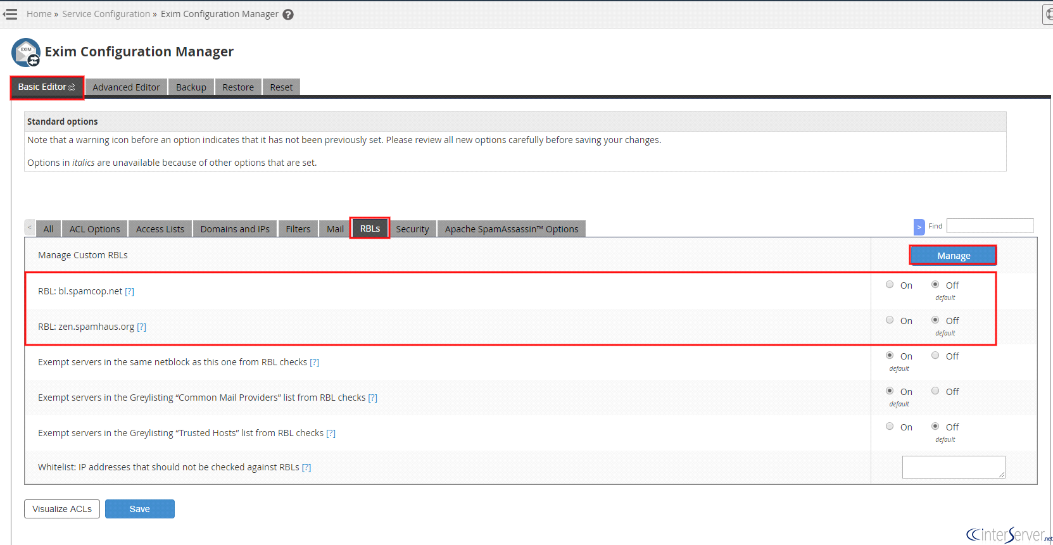Open the Domains and IPs tab
Image resolution: width=1053 pixels, height=545 pixels.
235,229
